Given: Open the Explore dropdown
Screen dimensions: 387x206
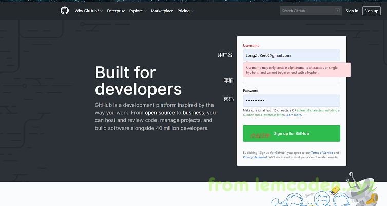Looking at the screenshot, I should click(138, 11).
